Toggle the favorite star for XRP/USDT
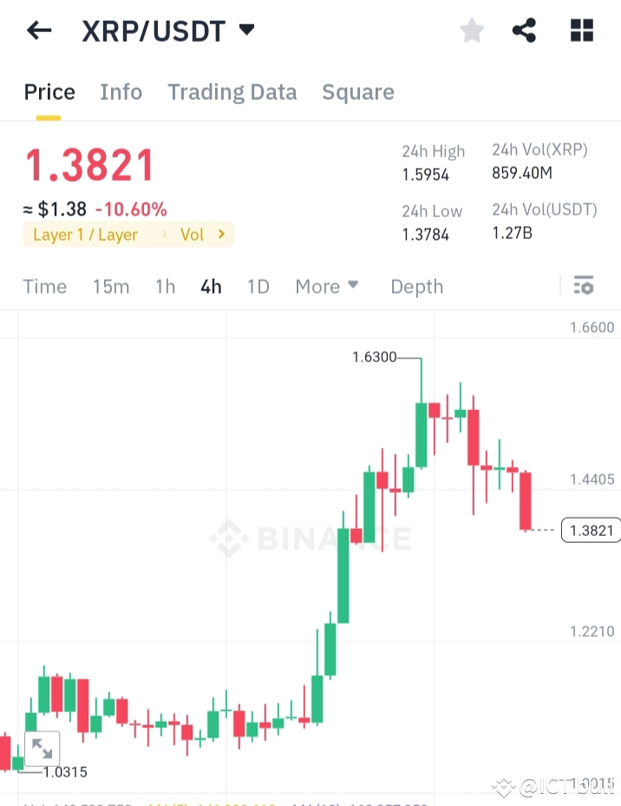 pyautogui.click(x=472, y=30)
